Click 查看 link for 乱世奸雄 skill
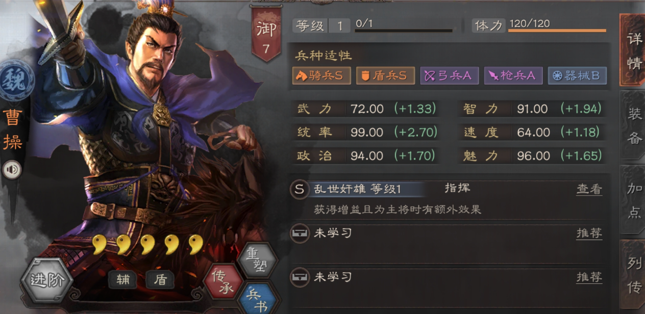Image resolution: width=645 pixels, height=314 pixels. coord(589,189)
